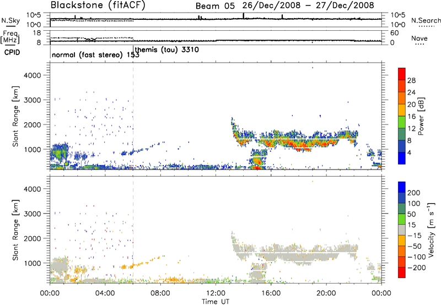Click the "-200" label on the Velocity colorbar

coord(416,268)
